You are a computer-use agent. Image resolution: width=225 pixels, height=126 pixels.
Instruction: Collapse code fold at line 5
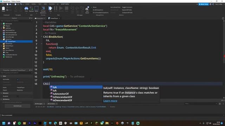tap(41, 36)
